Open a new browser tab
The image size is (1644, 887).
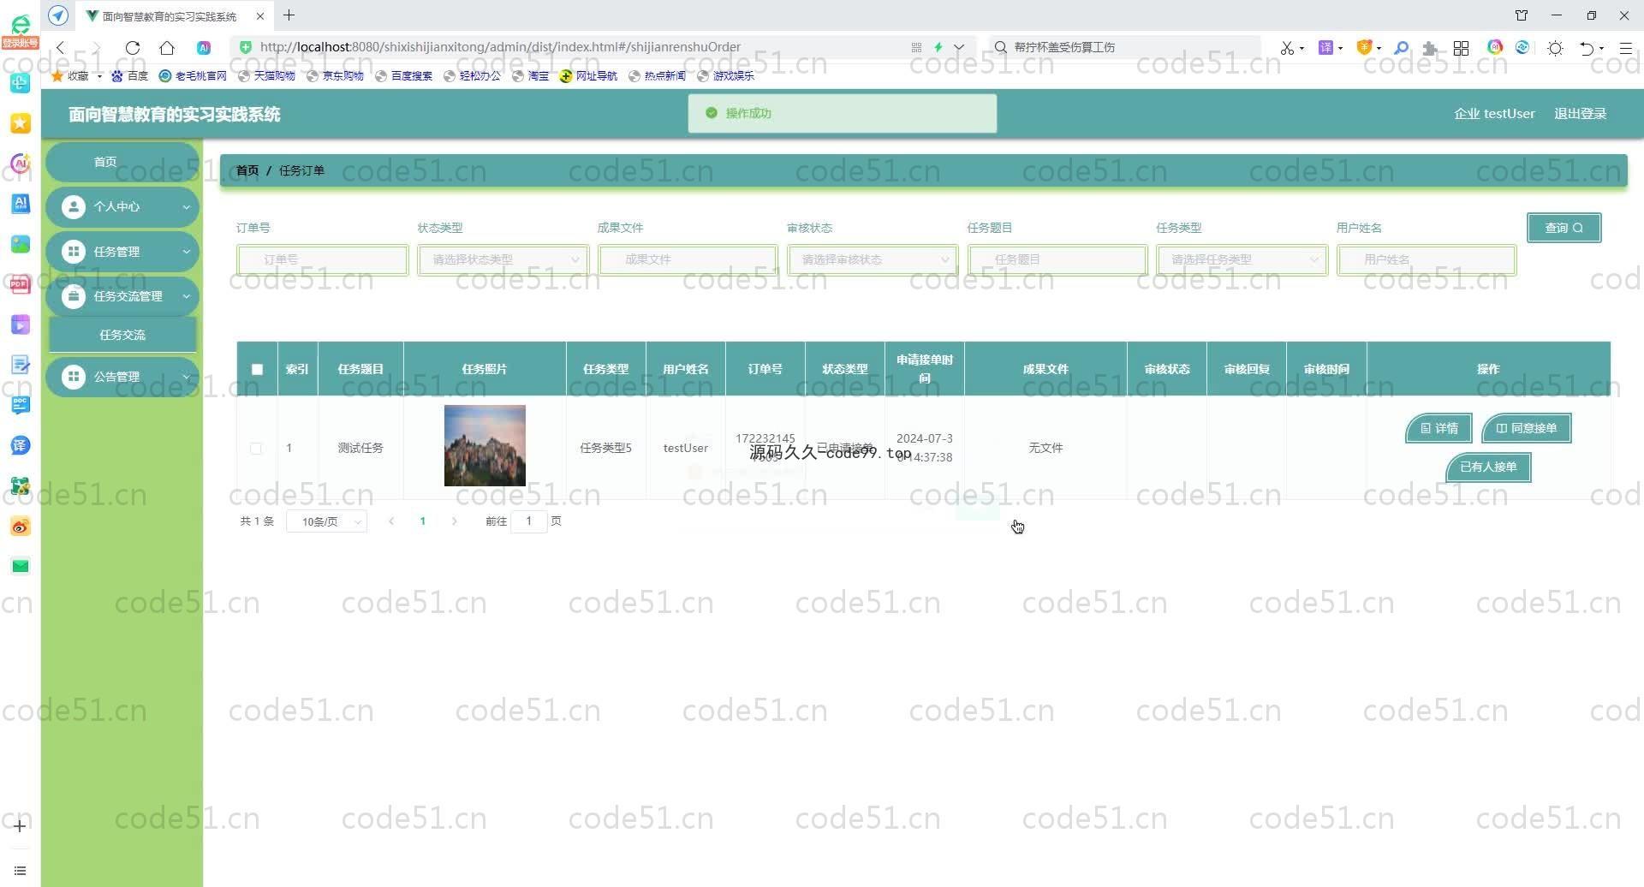click(289, 15)
